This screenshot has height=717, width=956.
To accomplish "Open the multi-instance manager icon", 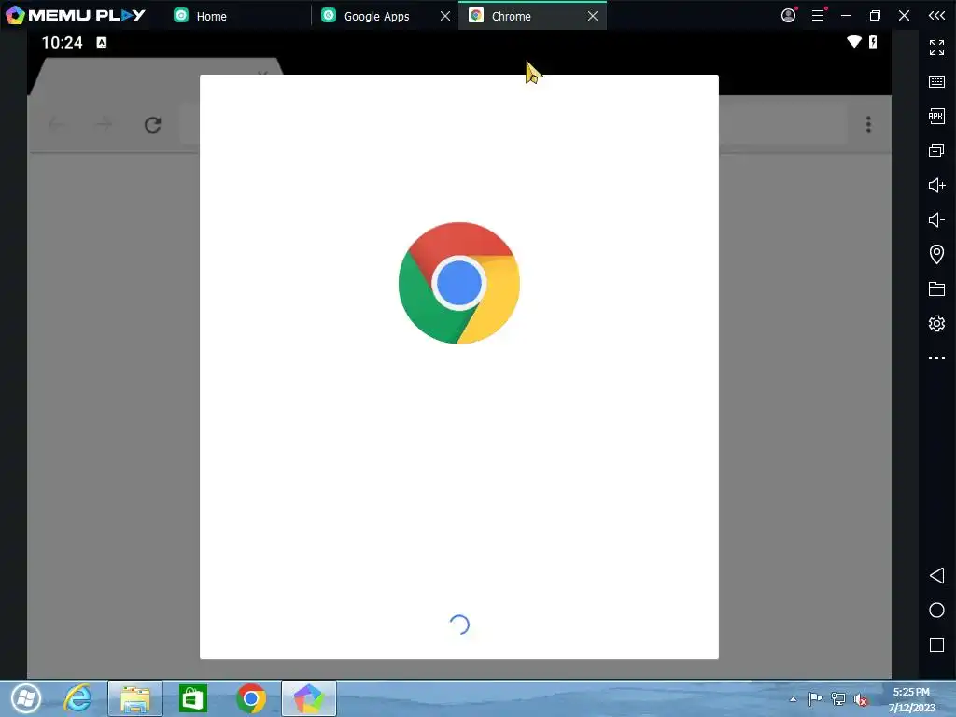I will [936, 150].
